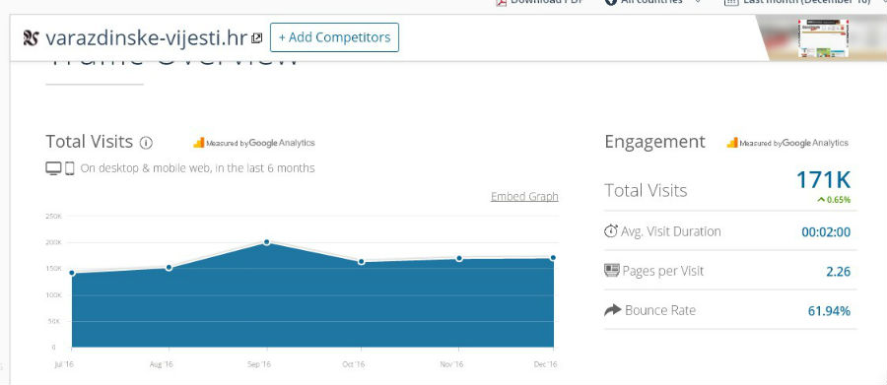Click the varazdinske-vijesti site logo icon
Viewport: 887px width, 385px height.
point(32,37)
